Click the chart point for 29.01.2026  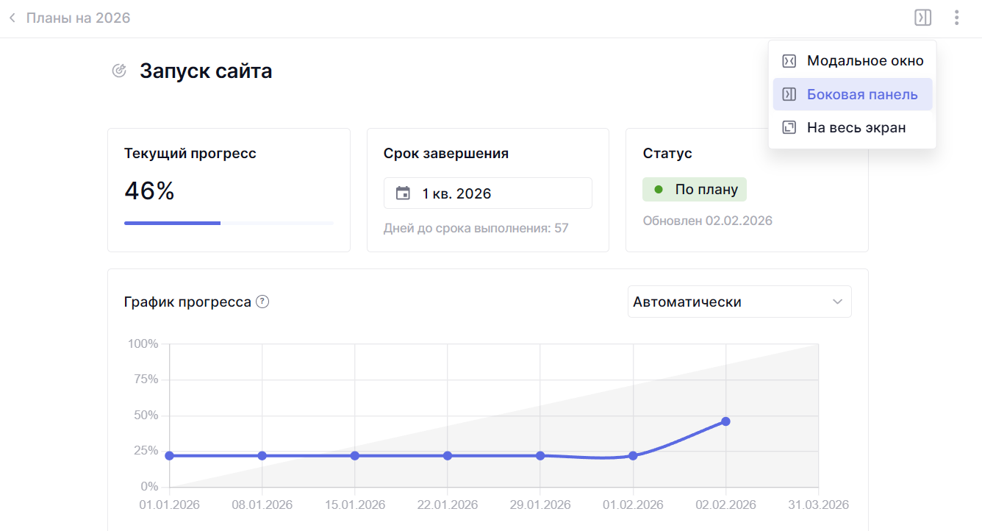(540, 456)
